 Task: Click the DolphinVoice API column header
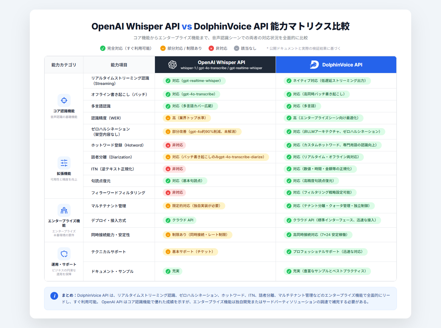[x=336, y=65]
